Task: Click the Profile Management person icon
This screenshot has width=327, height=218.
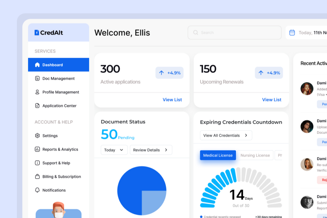Action: coord(37,92)
